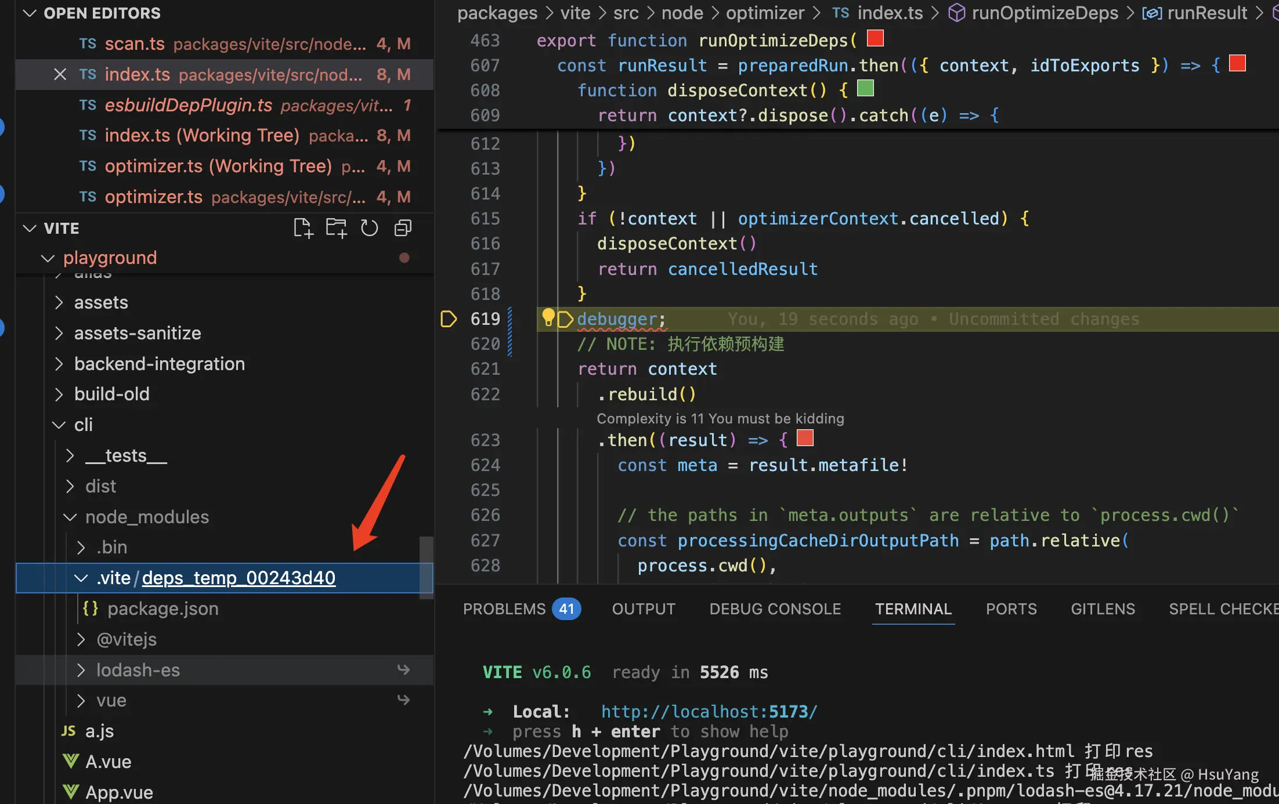Screen dimensions: 1279x804
Task: Click the runOptimizeDeps breadcrumb
Action: [x=1044, y=13]
